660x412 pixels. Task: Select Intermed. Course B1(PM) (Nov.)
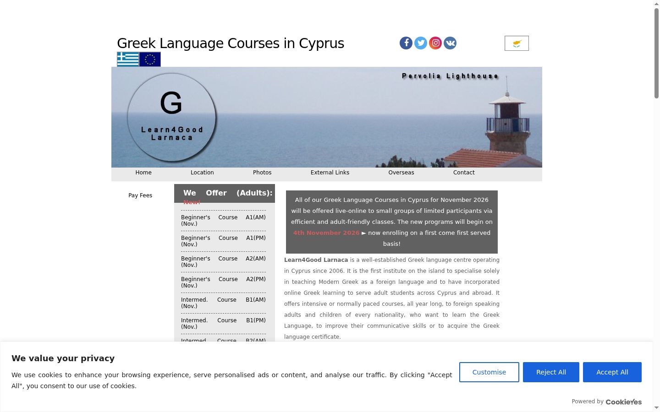click(x=223, y=324)
